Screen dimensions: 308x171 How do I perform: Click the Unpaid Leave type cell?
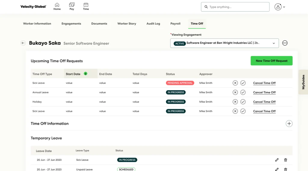coord(84,169)
